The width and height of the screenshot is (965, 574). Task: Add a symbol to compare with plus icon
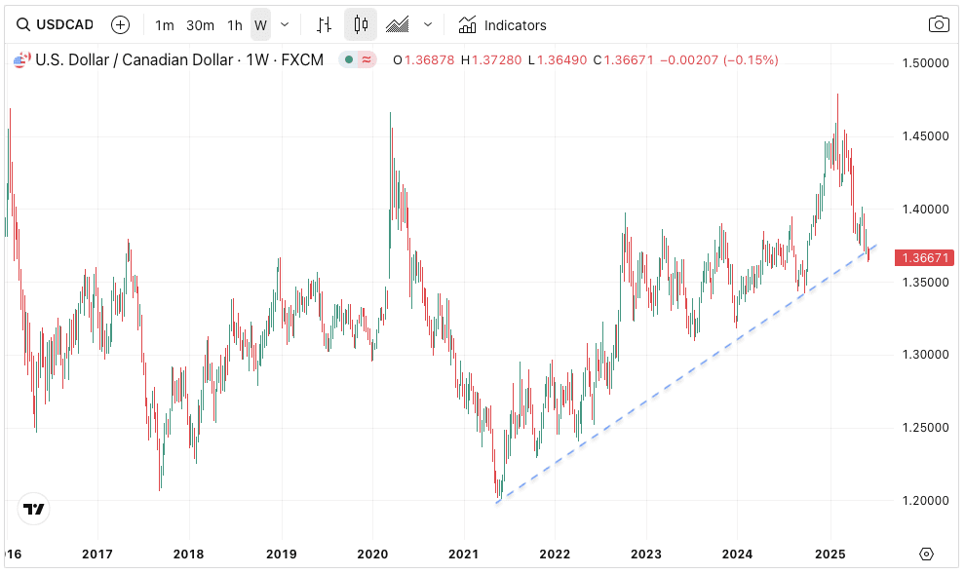[x=120, y=25]
